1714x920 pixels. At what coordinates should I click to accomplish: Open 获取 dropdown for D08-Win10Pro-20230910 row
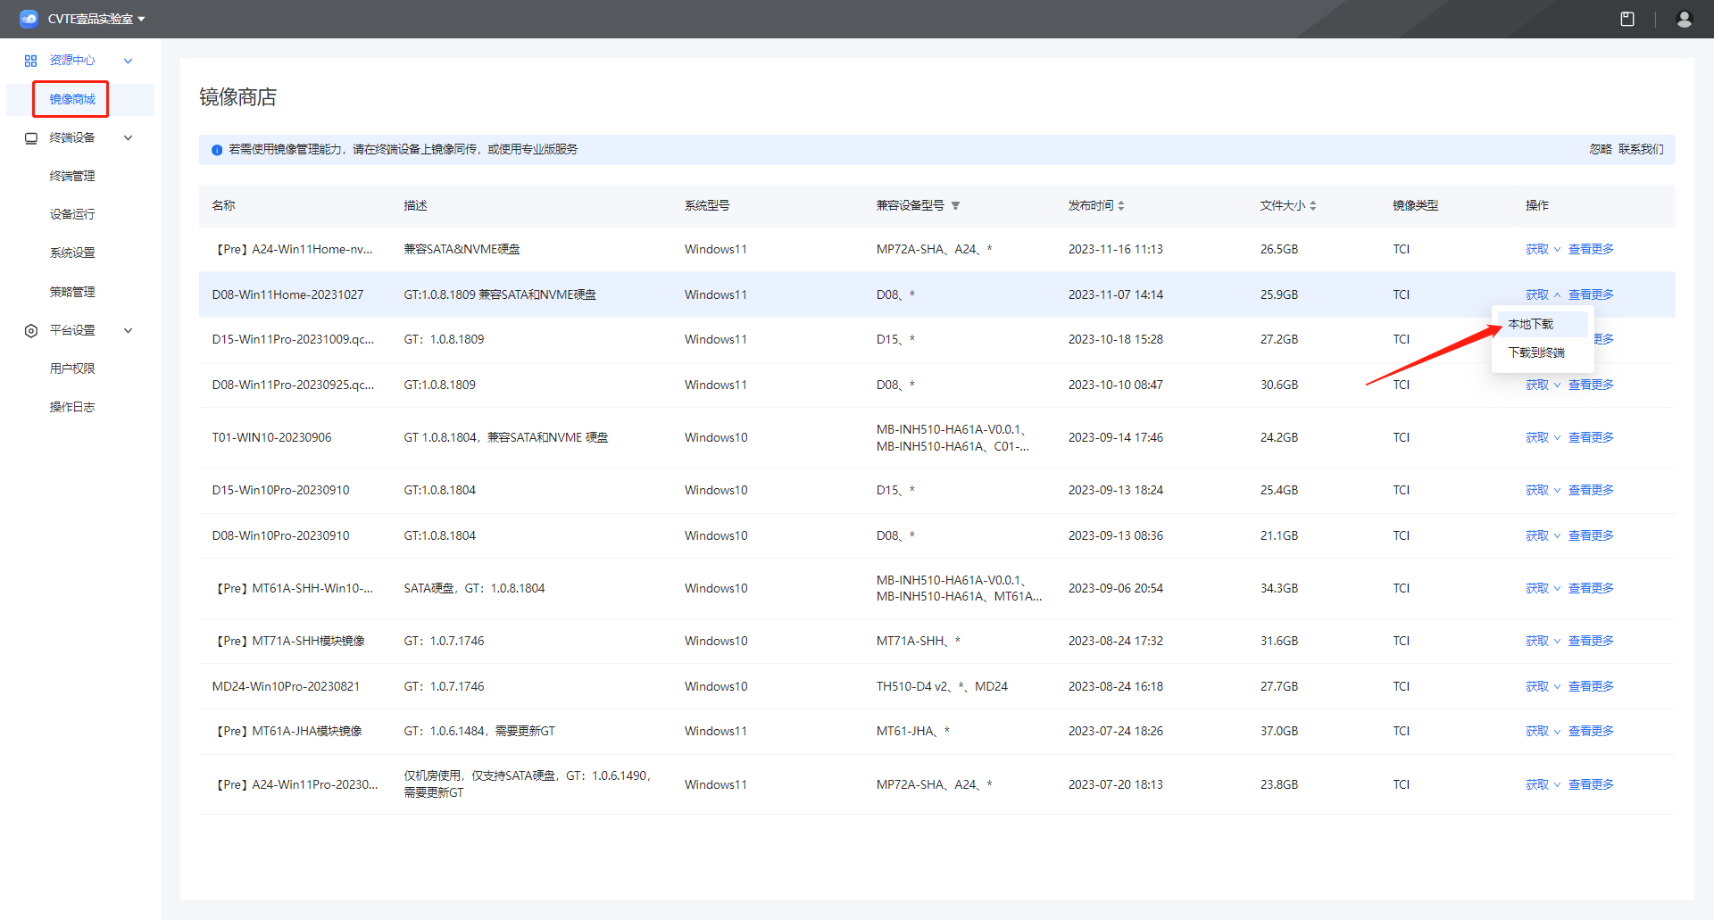coord(1543,536)
